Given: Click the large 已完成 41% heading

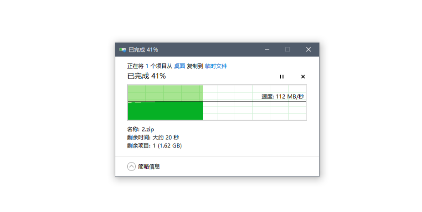Looking at the screenshot, I should (x=146, y=76).
